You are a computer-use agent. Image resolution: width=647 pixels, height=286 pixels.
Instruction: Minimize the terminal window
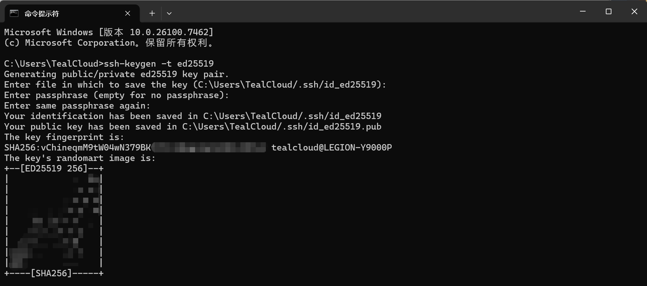[x=583, y=12]
